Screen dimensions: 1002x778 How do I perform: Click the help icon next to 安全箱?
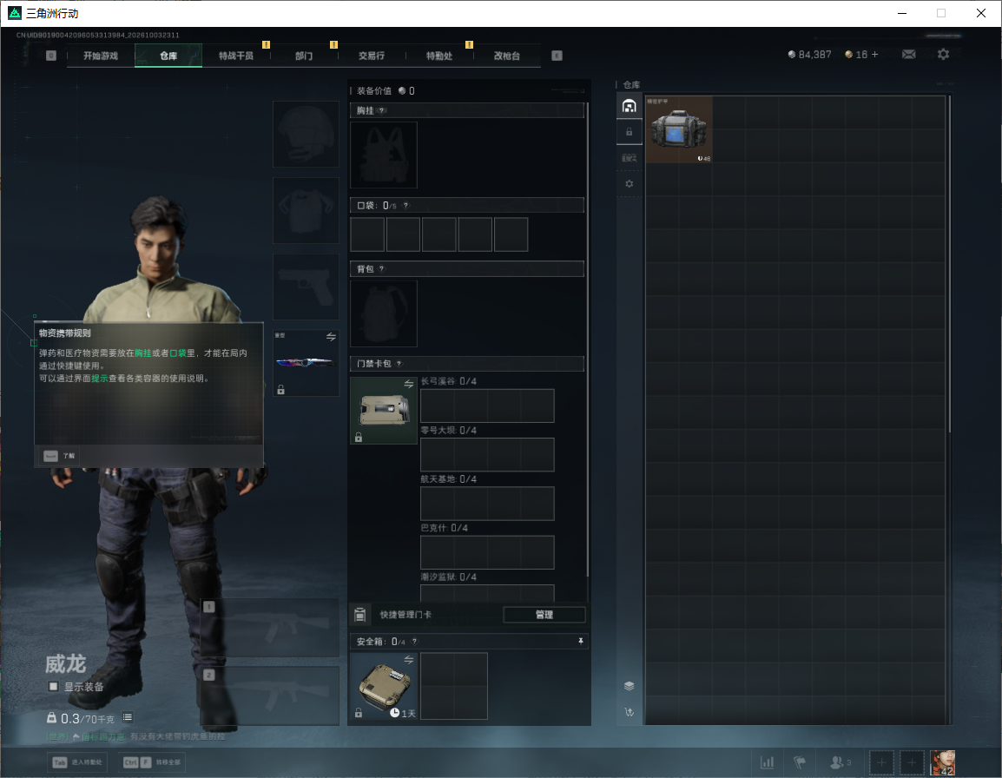(414, 641)
